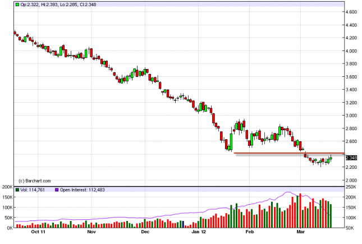Click the 0K left volume axis label
The width and height of the screenshot is (362, 244).
pos(10,228)
